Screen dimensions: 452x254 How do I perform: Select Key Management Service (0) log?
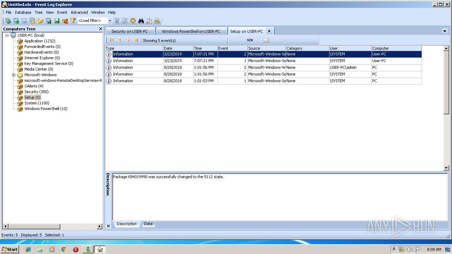point(49,64)
